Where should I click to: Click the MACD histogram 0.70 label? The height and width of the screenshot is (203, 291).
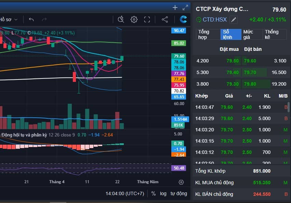177,144
